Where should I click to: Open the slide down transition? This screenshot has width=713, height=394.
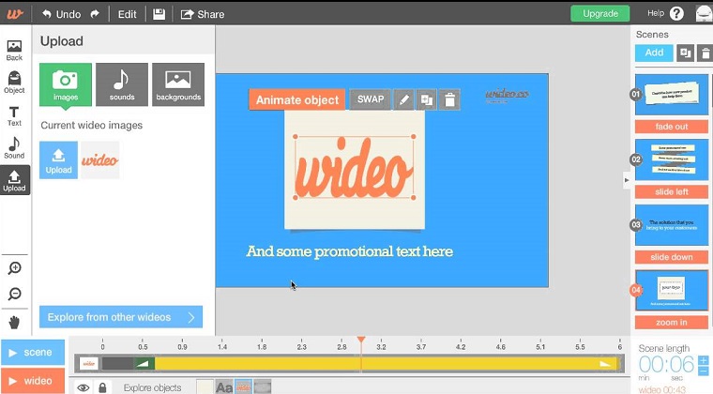(672, 257)
